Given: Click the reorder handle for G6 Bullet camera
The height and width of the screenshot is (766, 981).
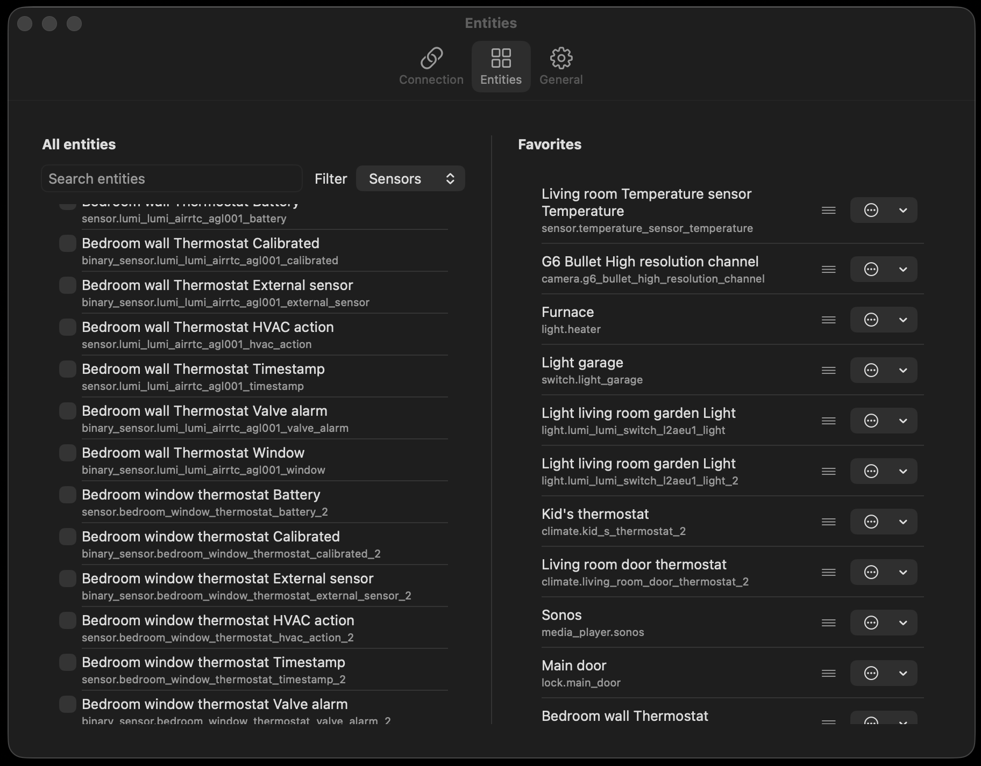Looking at the screenshot, I should tap(828, 269).
